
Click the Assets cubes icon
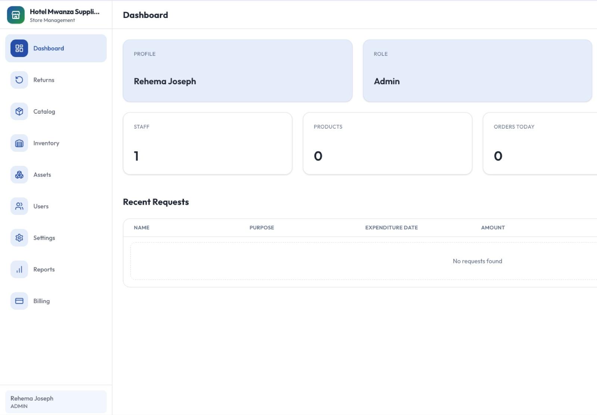pos(19,175)
